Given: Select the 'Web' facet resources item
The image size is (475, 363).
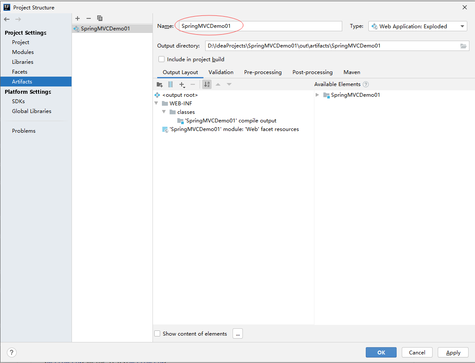Looking at the screenshot, I should (233, 129).
